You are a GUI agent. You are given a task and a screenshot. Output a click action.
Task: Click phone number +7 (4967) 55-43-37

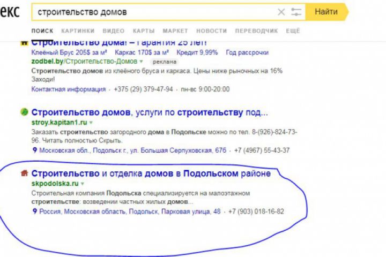(x=262, y=150)
